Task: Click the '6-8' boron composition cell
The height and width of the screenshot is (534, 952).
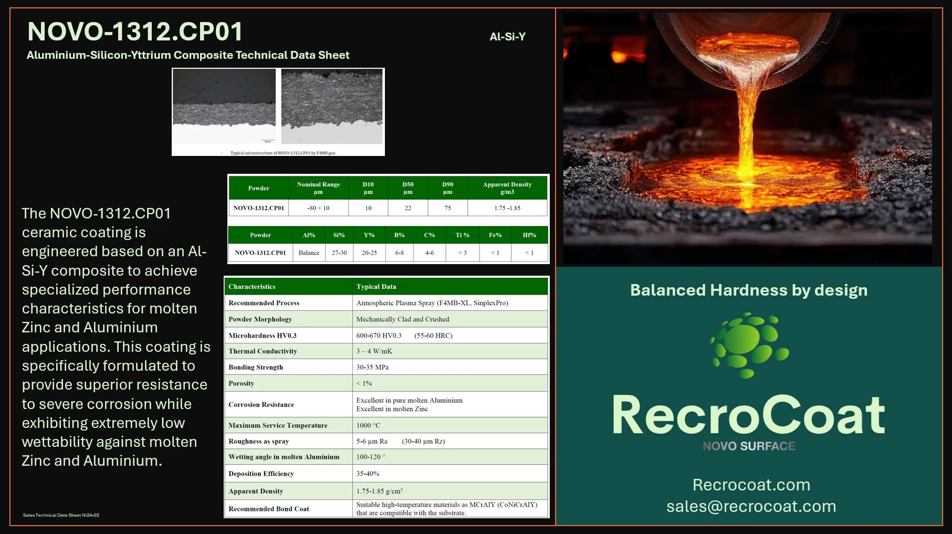Action: click(x=399, y=253)
